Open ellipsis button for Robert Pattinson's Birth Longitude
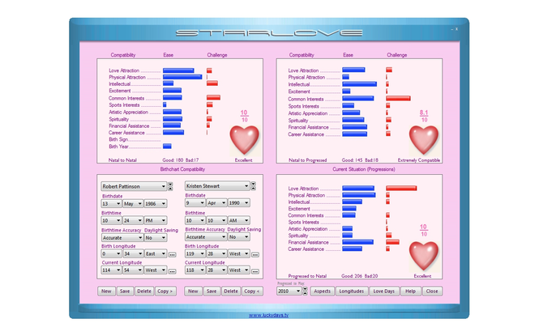The height and width of the screenshot is (336, 539). pos(173,254)
